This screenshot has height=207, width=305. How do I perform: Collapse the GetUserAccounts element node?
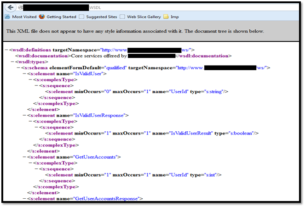click(x=24, y=157)
